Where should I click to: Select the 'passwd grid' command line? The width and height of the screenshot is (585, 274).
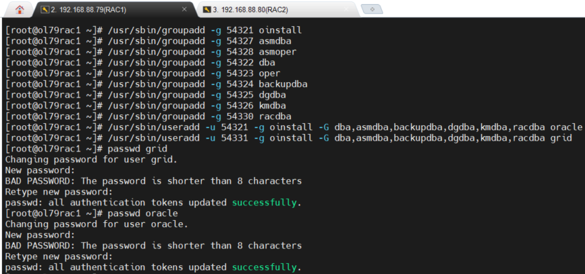[x=86, y=149]
